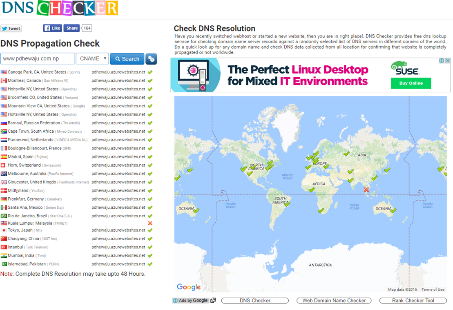Click the blue Search button
The width and height of the screenshot is (453, 310).
click(127, 59)
